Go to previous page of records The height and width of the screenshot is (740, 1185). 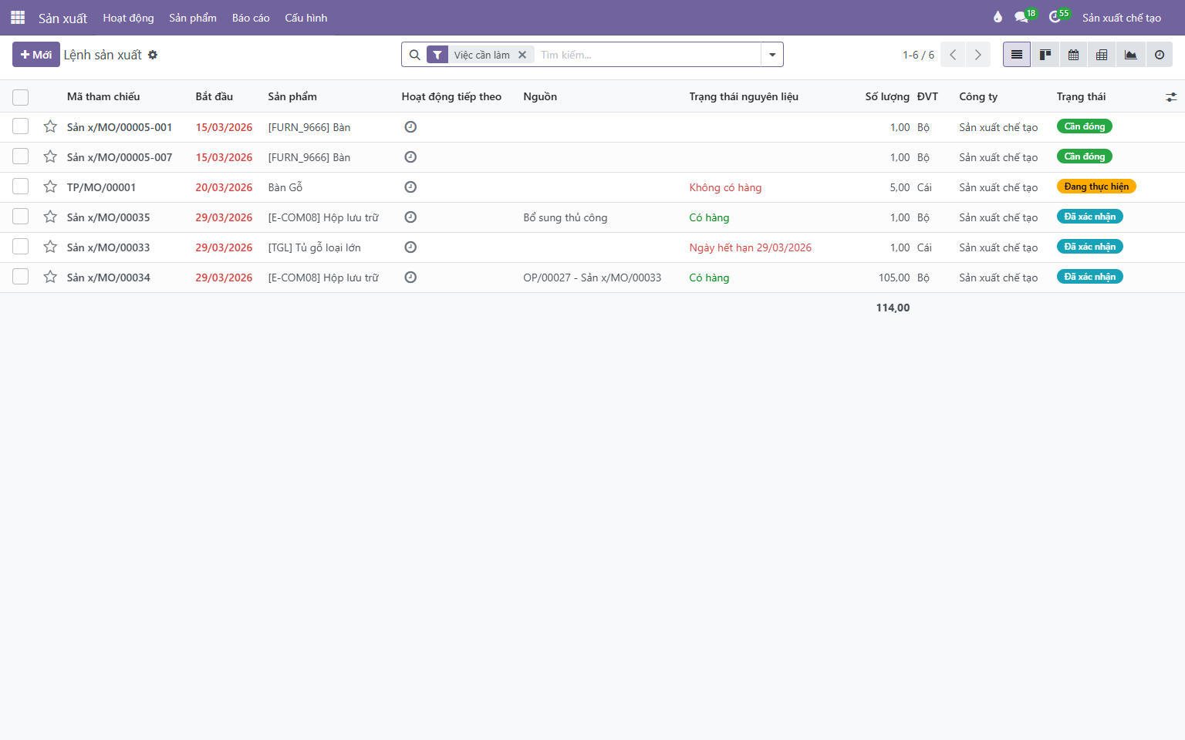[x=953, y=55]
